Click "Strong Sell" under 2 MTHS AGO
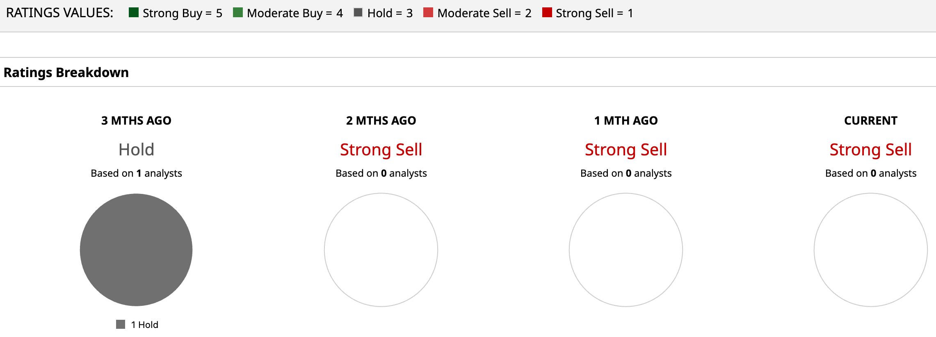The width and height of the screenshot is (936, 337). click(x=381, y=150)
